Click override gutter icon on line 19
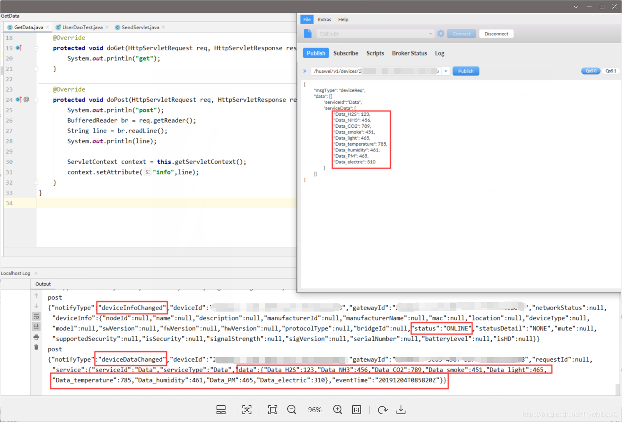 pos(18,48)
